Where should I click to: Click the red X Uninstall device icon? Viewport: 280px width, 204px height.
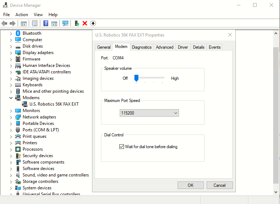pos(85,23)
